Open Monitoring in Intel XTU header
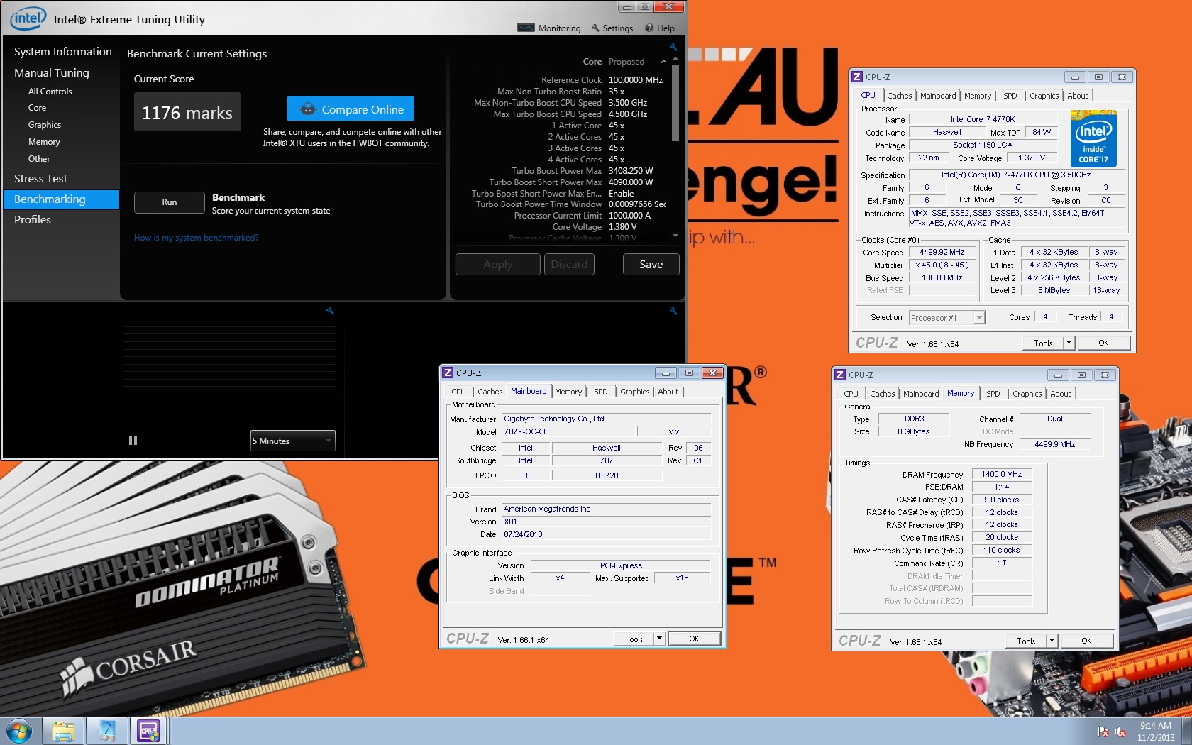Image resolution: width=1192 pixels, height=745 pixels. coord(549,28)
